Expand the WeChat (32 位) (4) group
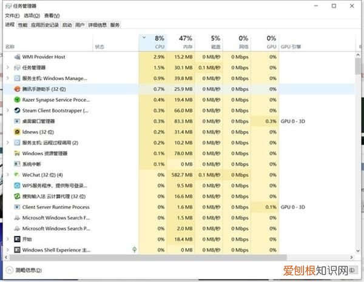Viewport: 364px width, 282px height. point(8,175)
